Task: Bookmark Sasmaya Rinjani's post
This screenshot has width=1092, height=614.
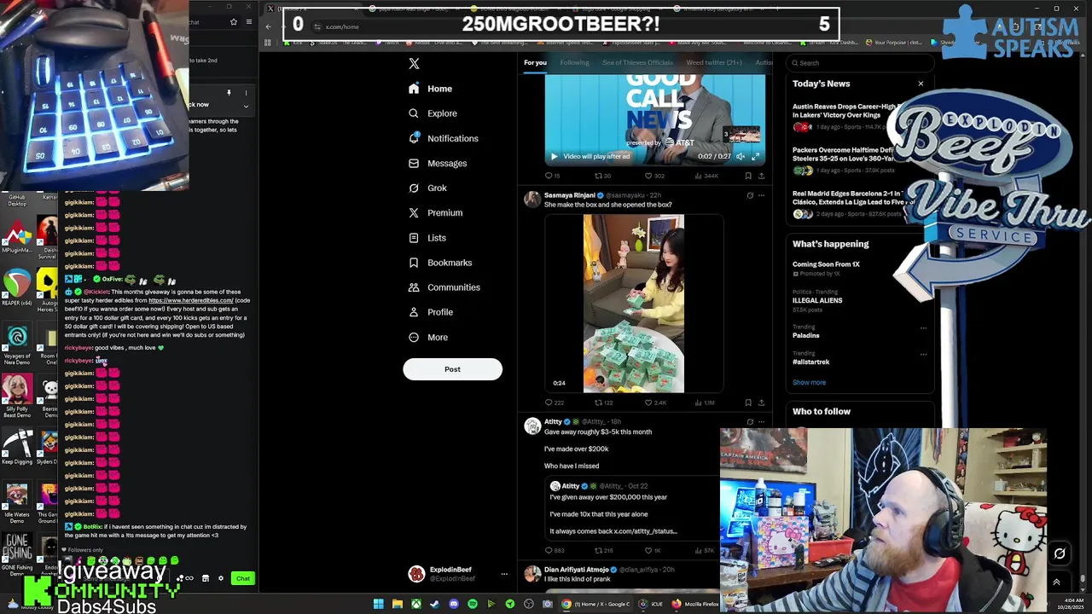Action: [x=748, y=403]
